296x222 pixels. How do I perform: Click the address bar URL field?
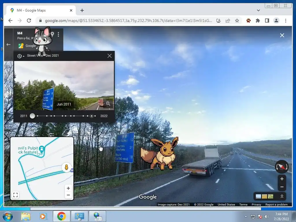point(128,21)
